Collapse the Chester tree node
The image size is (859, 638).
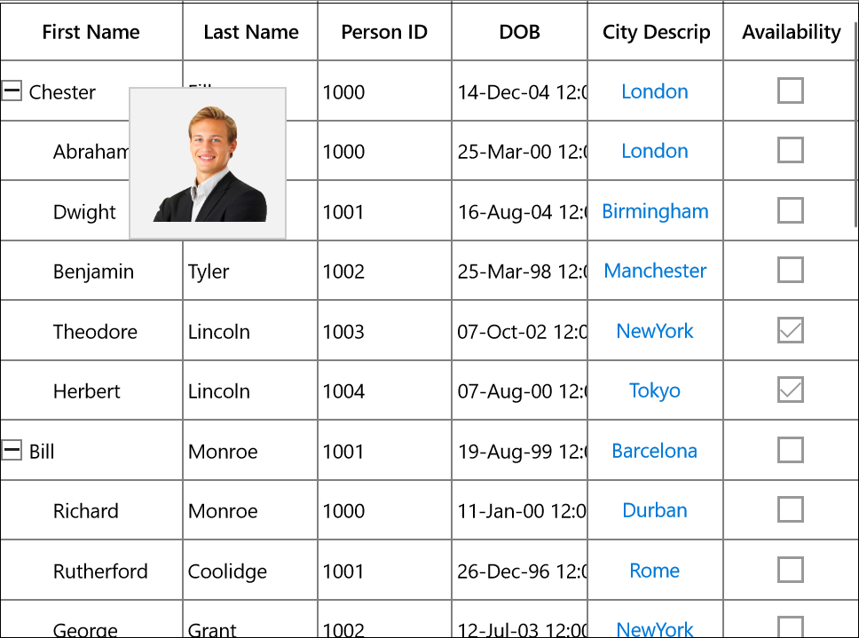click(12, 91)
